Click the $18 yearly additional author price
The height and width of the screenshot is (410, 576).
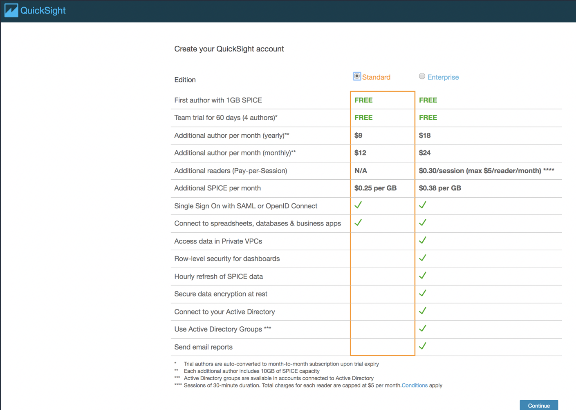pos(425,136)
